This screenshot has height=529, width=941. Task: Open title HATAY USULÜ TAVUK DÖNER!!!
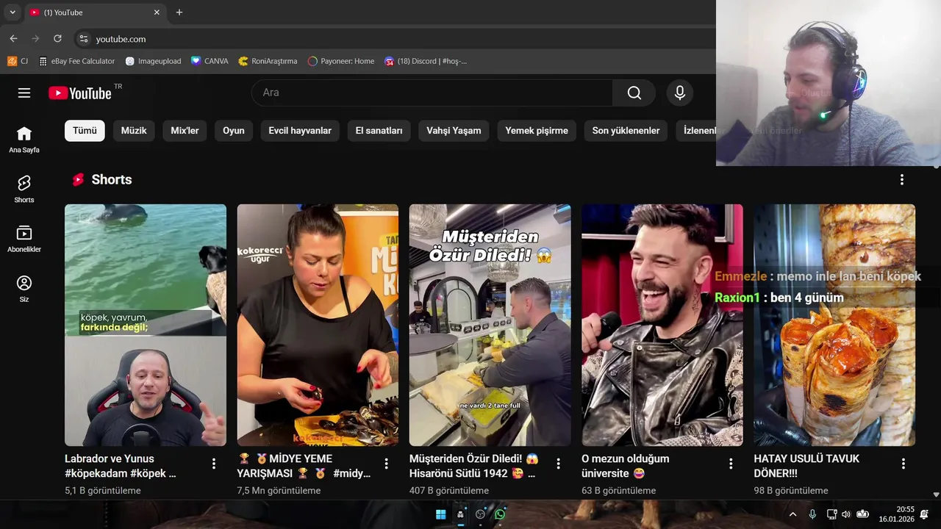pos(806,466)
